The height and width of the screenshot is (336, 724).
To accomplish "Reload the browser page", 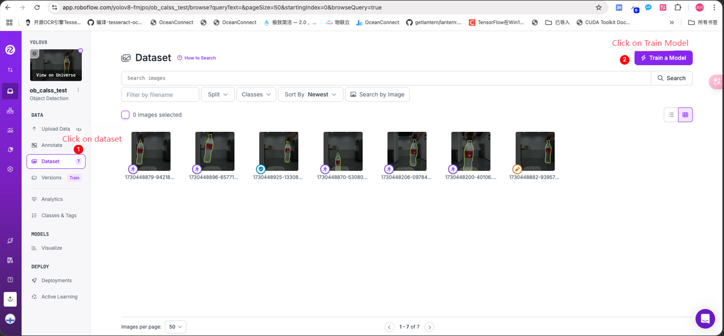I will 37,8.
